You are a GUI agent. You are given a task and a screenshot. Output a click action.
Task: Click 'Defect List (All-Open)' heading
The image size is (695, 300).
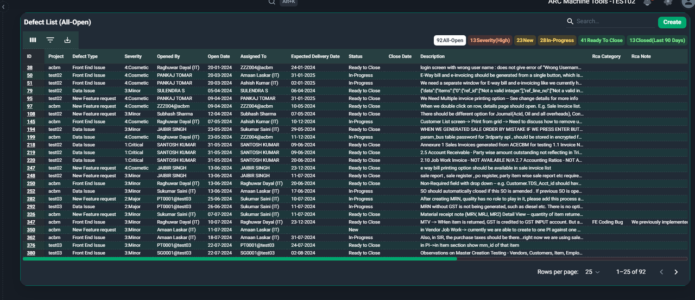[58, 22]
